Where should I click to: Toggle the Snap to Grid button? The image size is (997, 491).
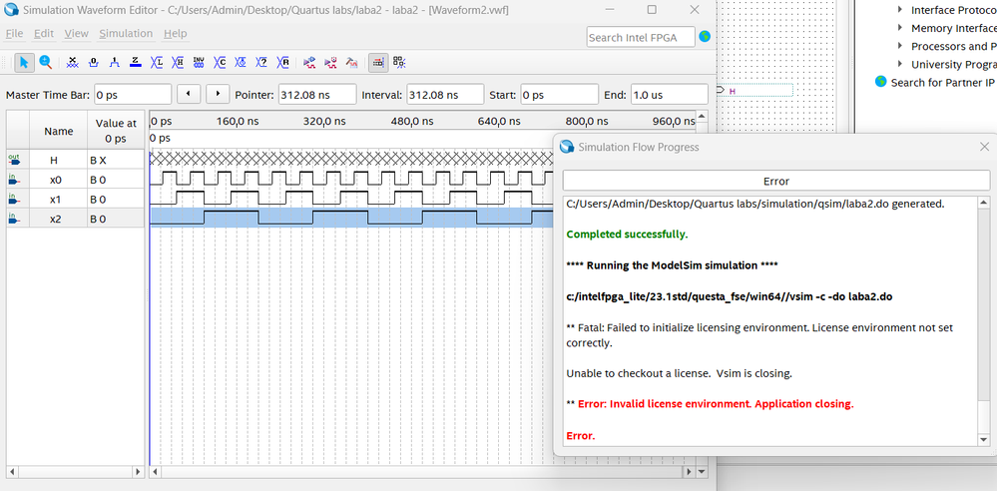pyautogui.click(x=378, y=62)
